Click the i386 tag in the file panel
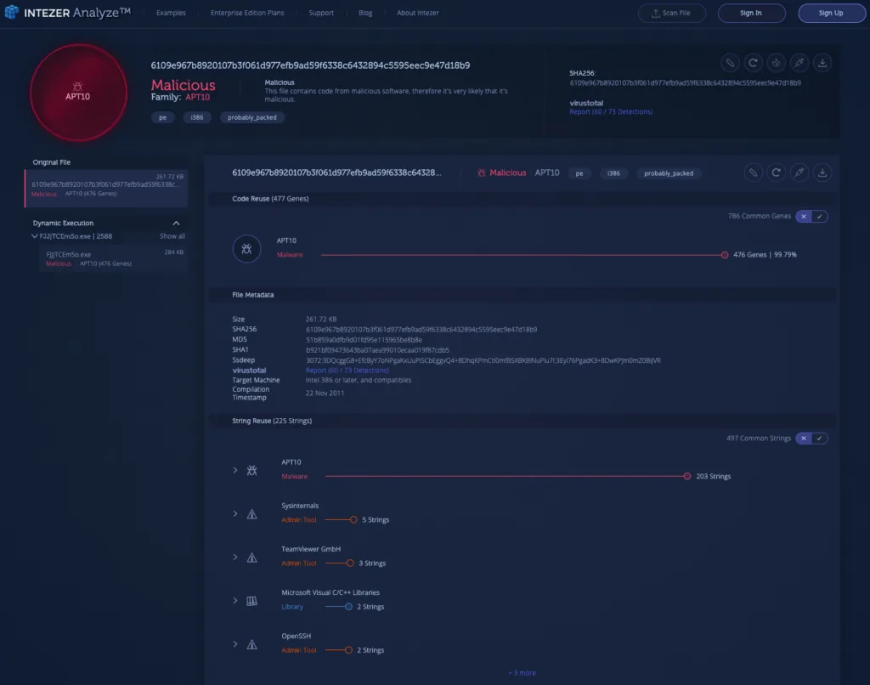The width and height of the screenshot is (870, 685). click(x=613, y=173)
